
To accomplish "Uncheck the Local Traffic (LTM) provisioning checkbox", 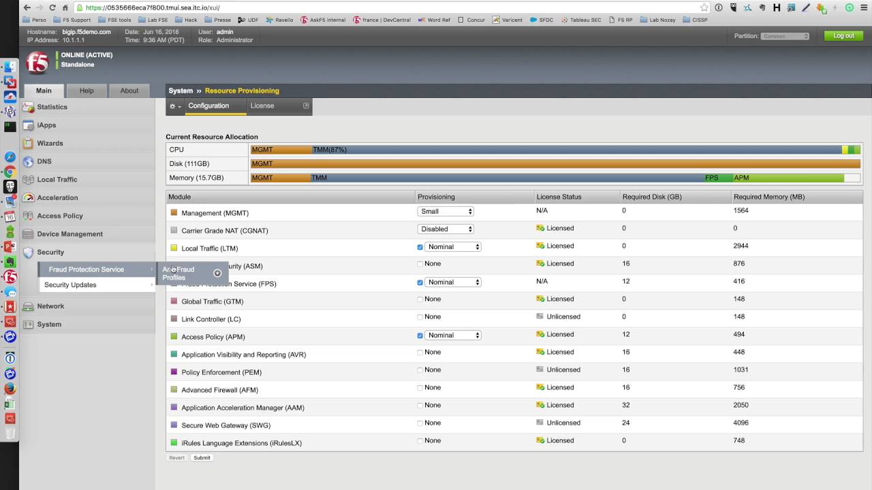I will tap(420, 247).
